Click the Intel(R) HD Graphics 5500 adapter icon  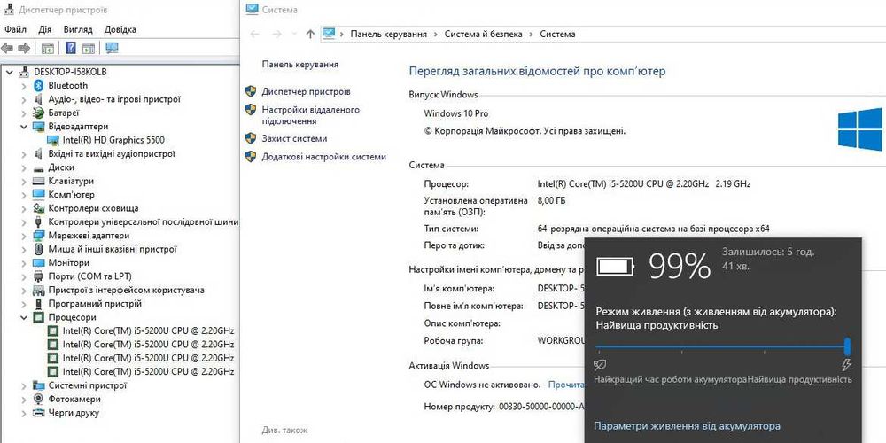(53, 140)
